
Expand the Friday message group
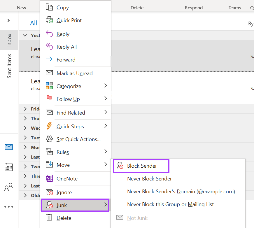coord(25,109)
